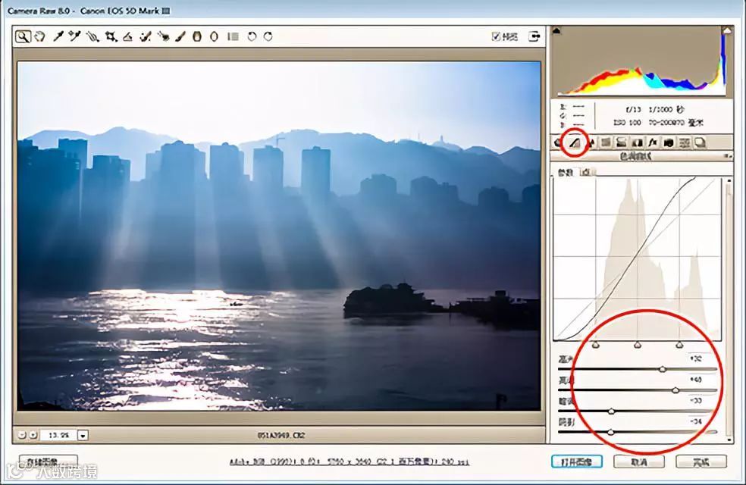Screen dimensions: 746x485
Task: Toggle shadow clipping warning on histogram
Action: [x=556, y=31]
